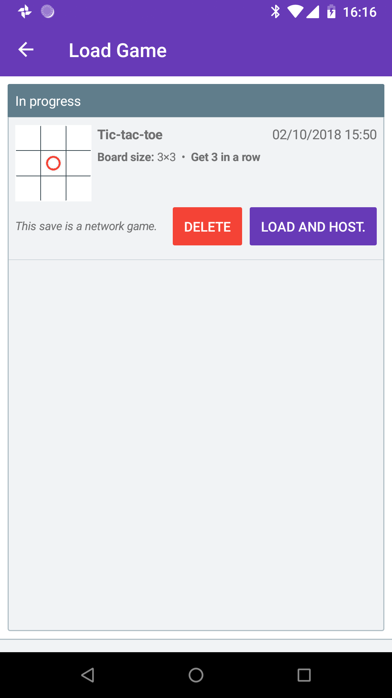This screenshot has width=392, height=698.
Task: Open the tic-tac-toe board thumbnail
Action: pos(53,163)
